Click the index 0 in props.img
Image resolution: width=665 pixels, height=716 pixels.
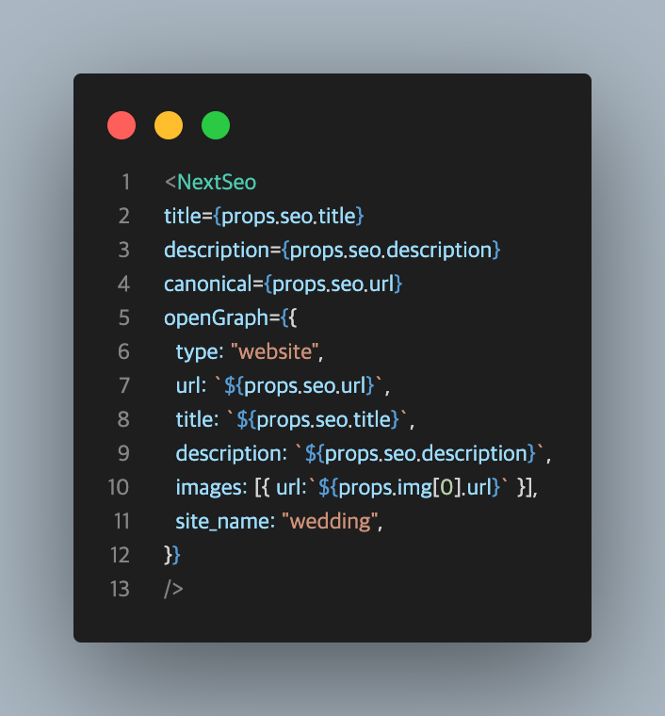pos(446,487)
